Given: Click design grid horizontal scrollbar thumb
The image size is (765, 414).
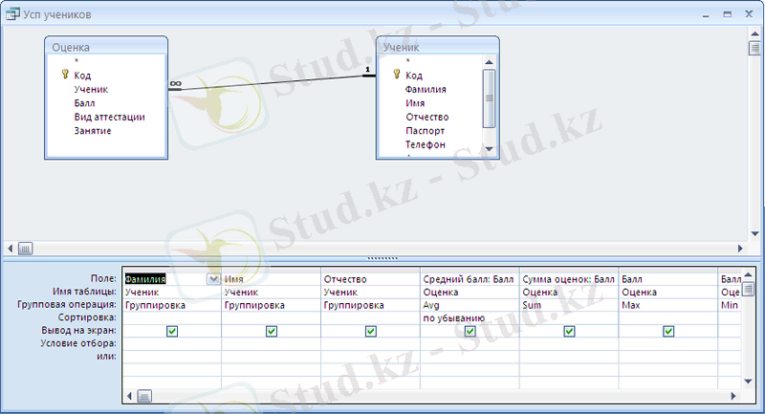Looking at the screenshot, I should (x=144, y=396).
